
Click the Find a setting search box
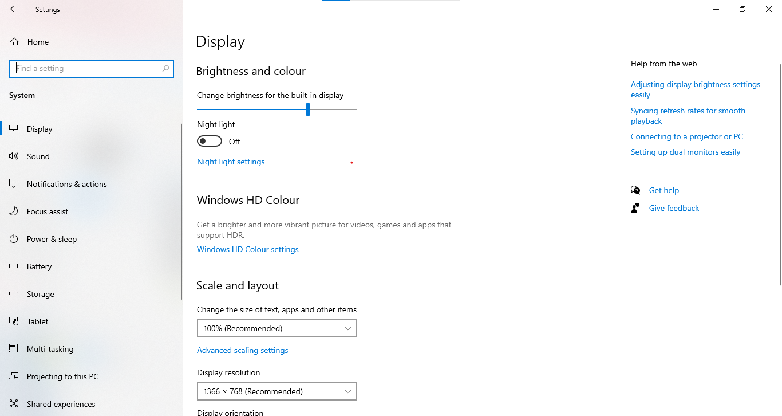pyautogui.click(x=86, y=69)
